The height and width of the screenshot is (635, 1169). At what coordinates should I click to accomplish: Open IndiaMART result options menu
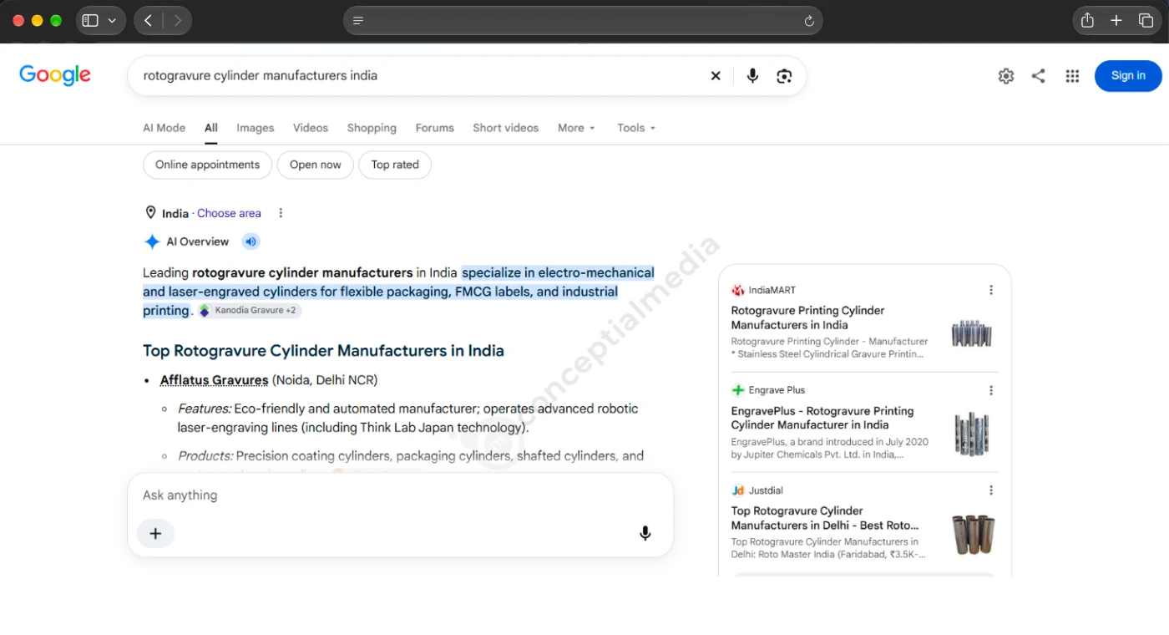(991, 290)
